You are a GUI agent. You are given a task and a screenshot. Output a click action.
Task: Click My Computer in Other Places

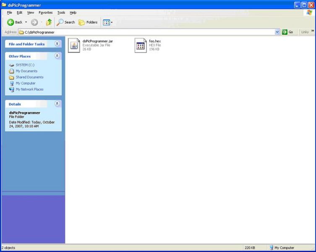coord(26,83)
